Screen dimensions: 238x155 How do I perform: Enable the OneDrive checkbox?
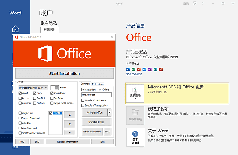click(x=52, y=98)
